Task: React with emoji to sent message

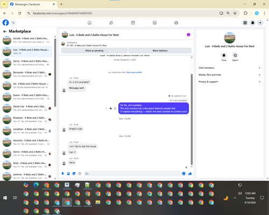Action: tap(115, 108)
